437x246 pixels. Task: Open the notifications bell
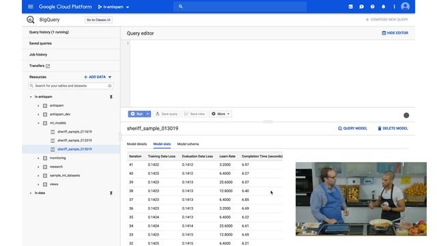(384, 7)
